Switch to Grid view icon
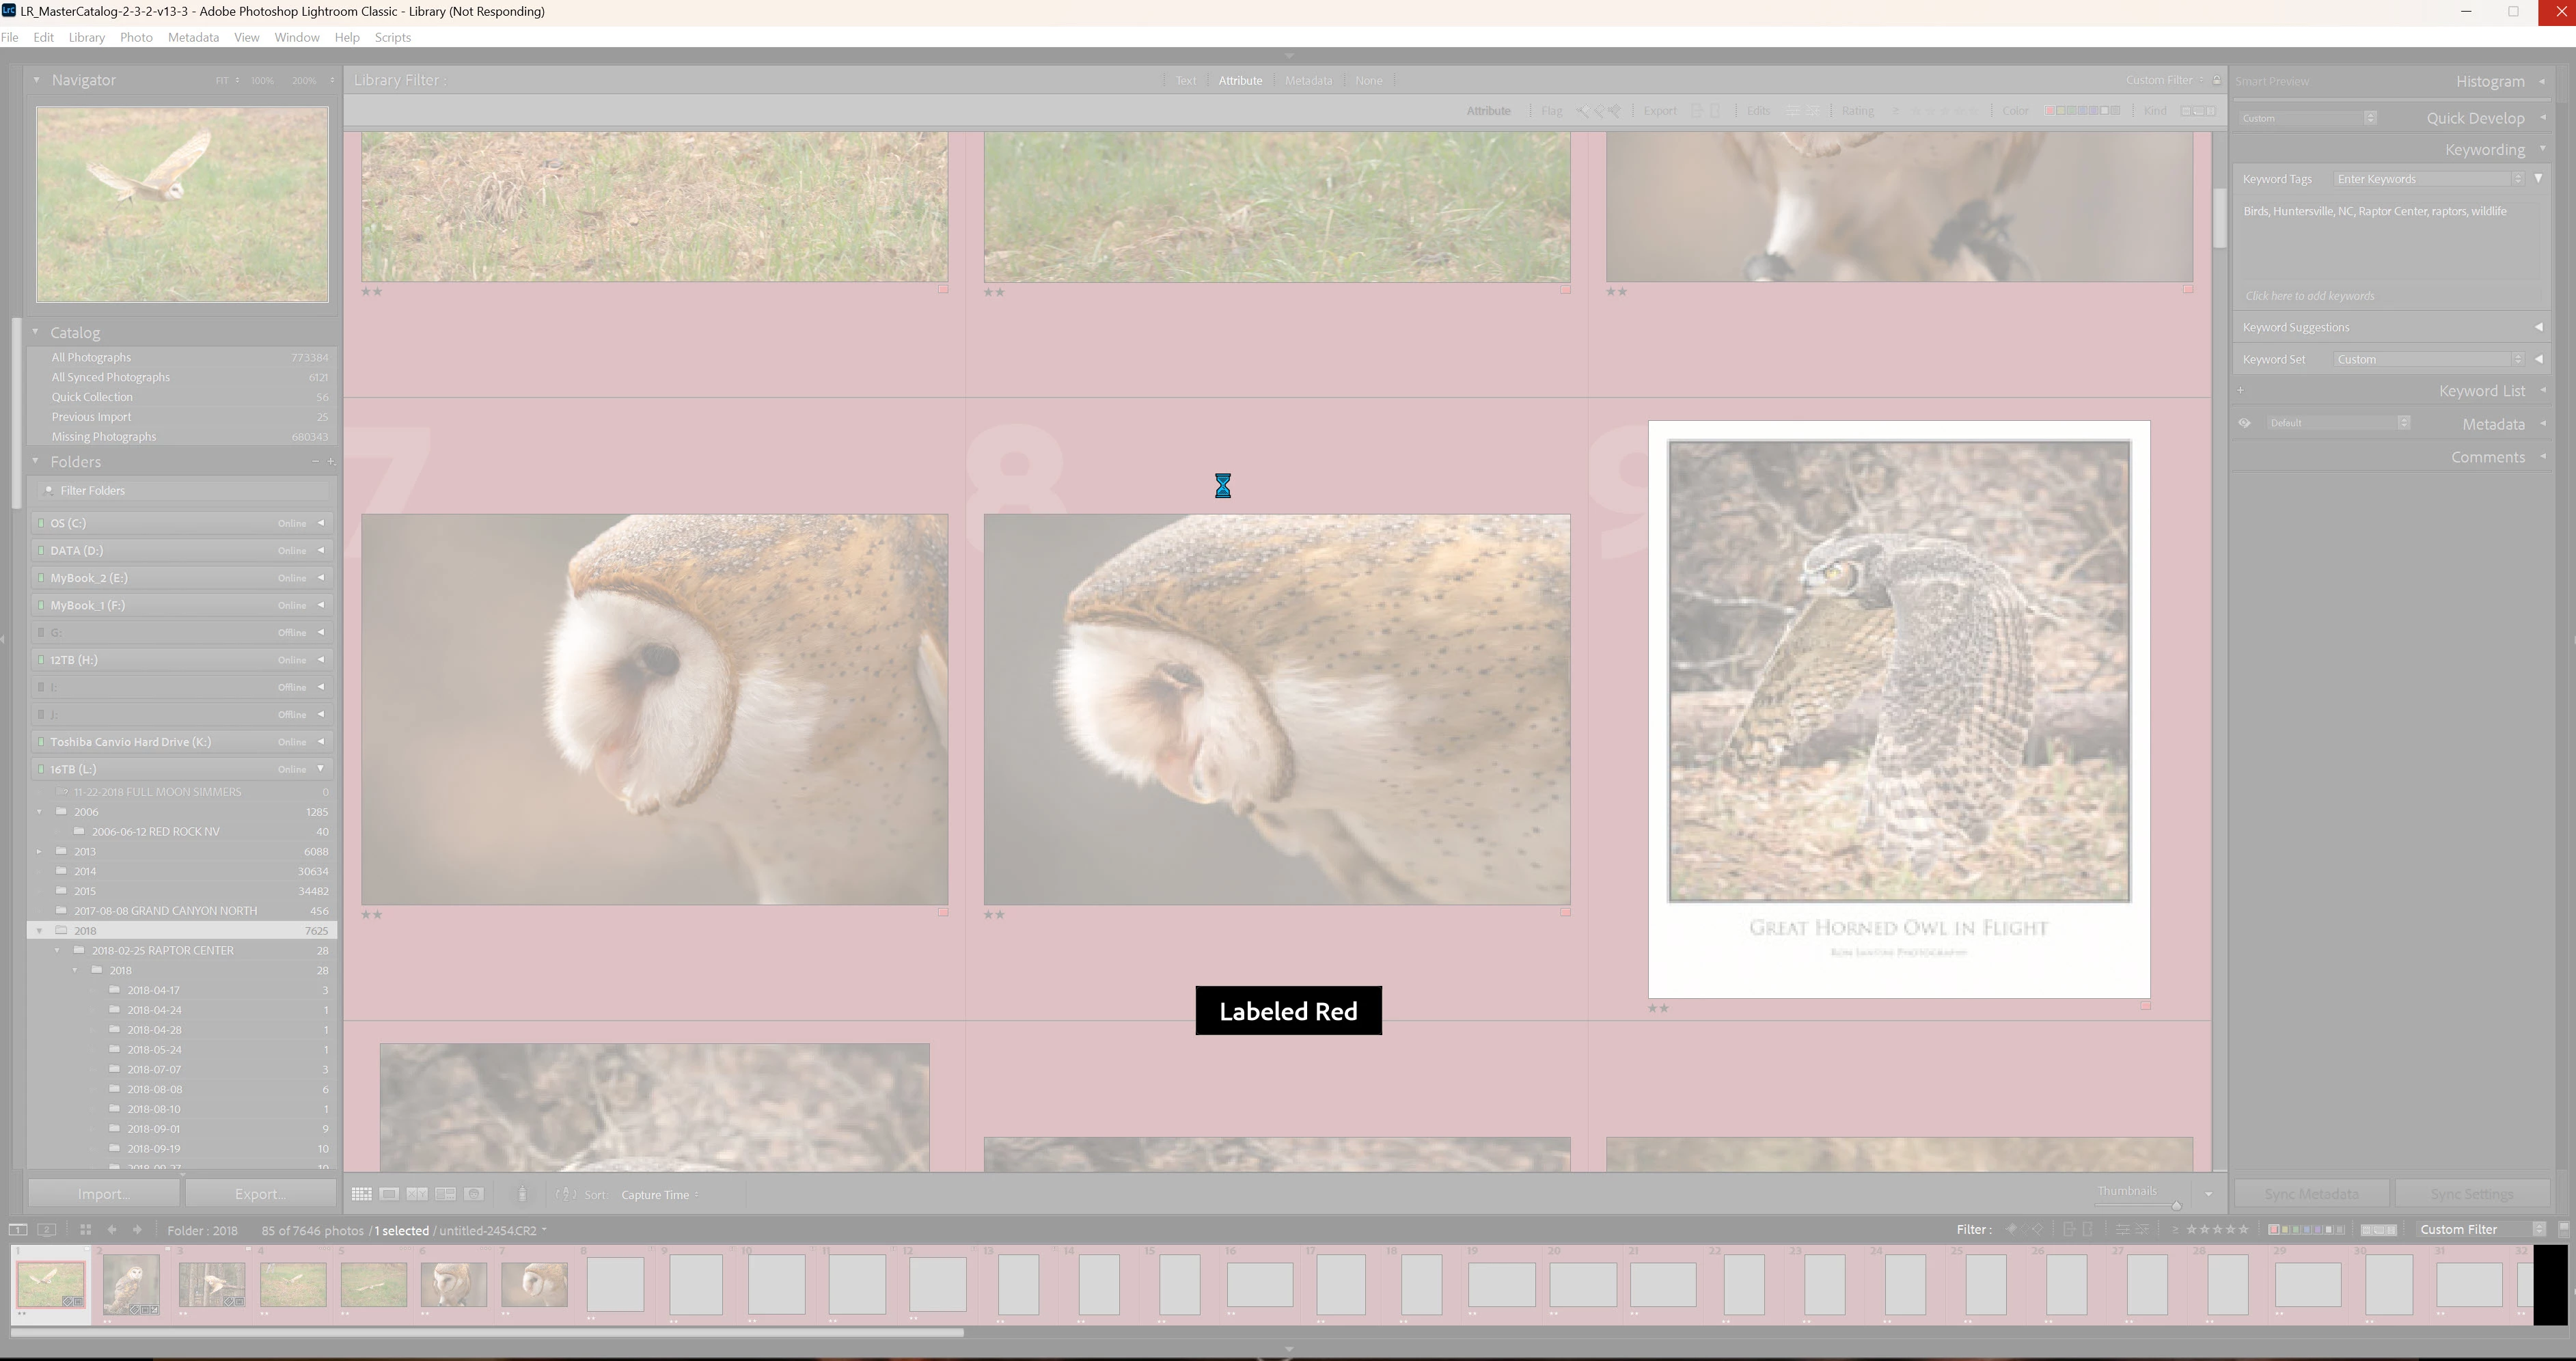This screenshot has width=2576, height=1361. (361, 1194)
